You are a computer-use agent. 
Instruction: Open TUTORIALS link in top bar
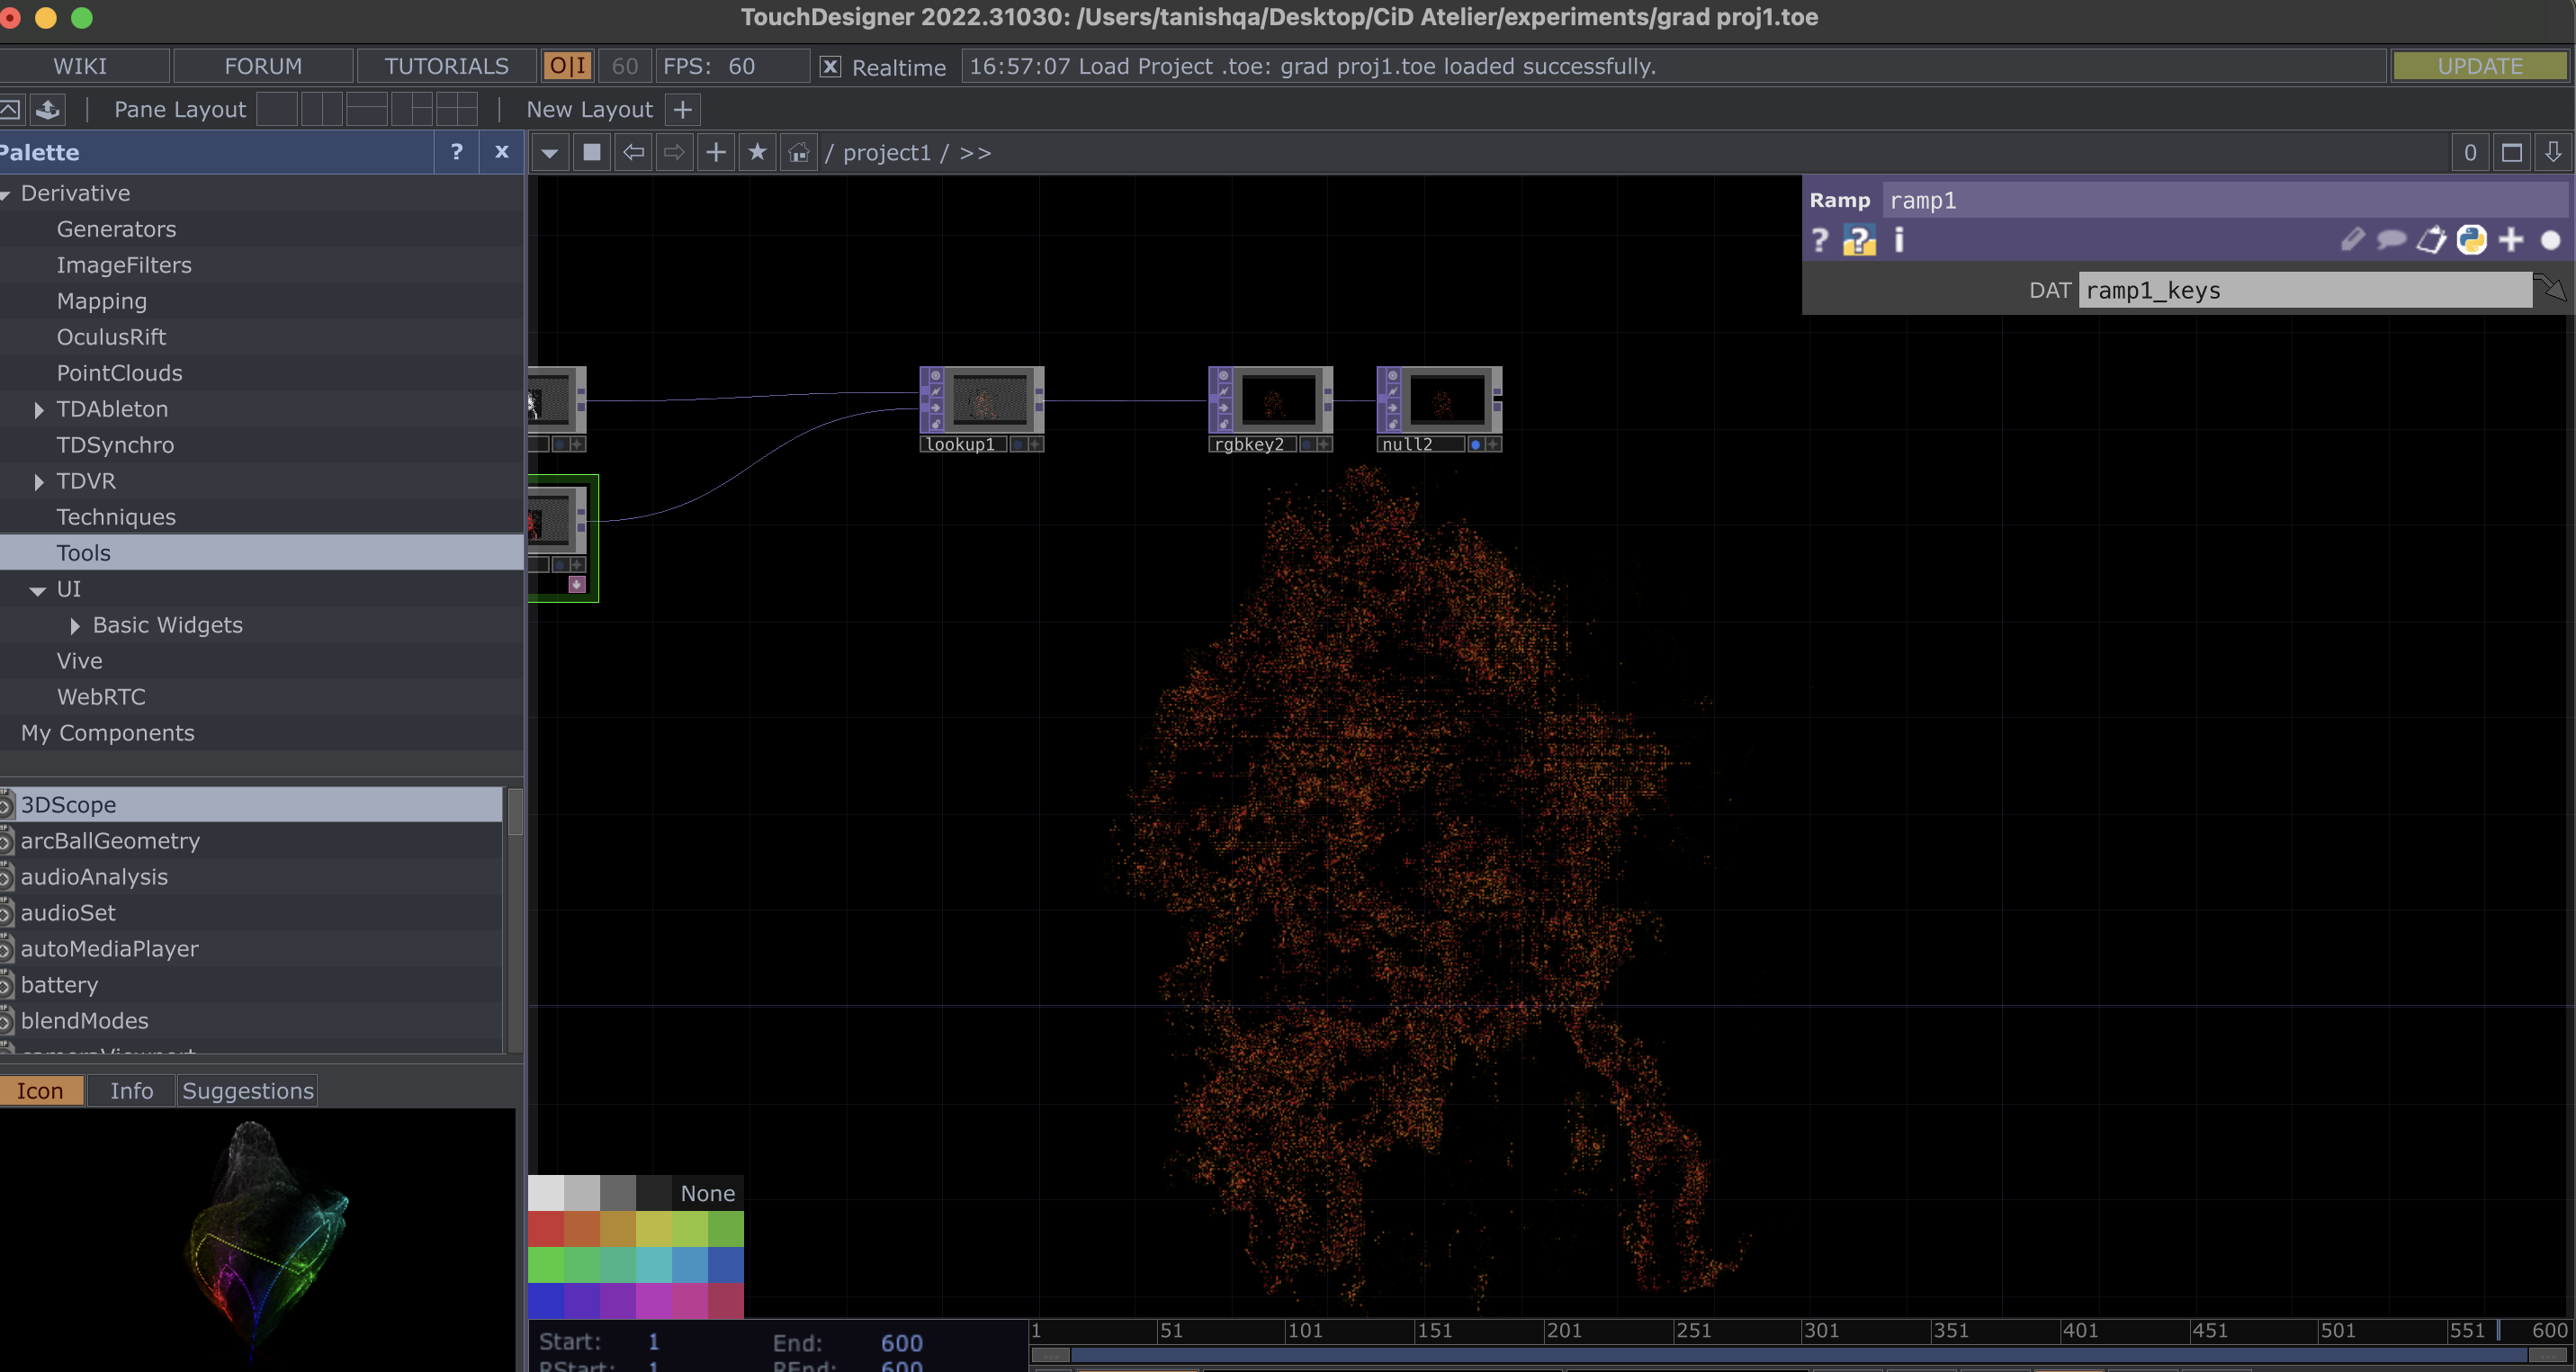[x=446, y=66]
